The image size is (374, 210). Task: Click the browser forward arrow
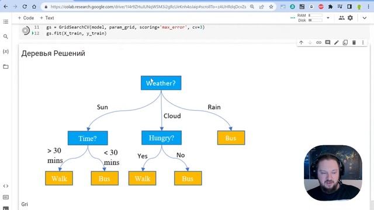[x=15, y=6]
